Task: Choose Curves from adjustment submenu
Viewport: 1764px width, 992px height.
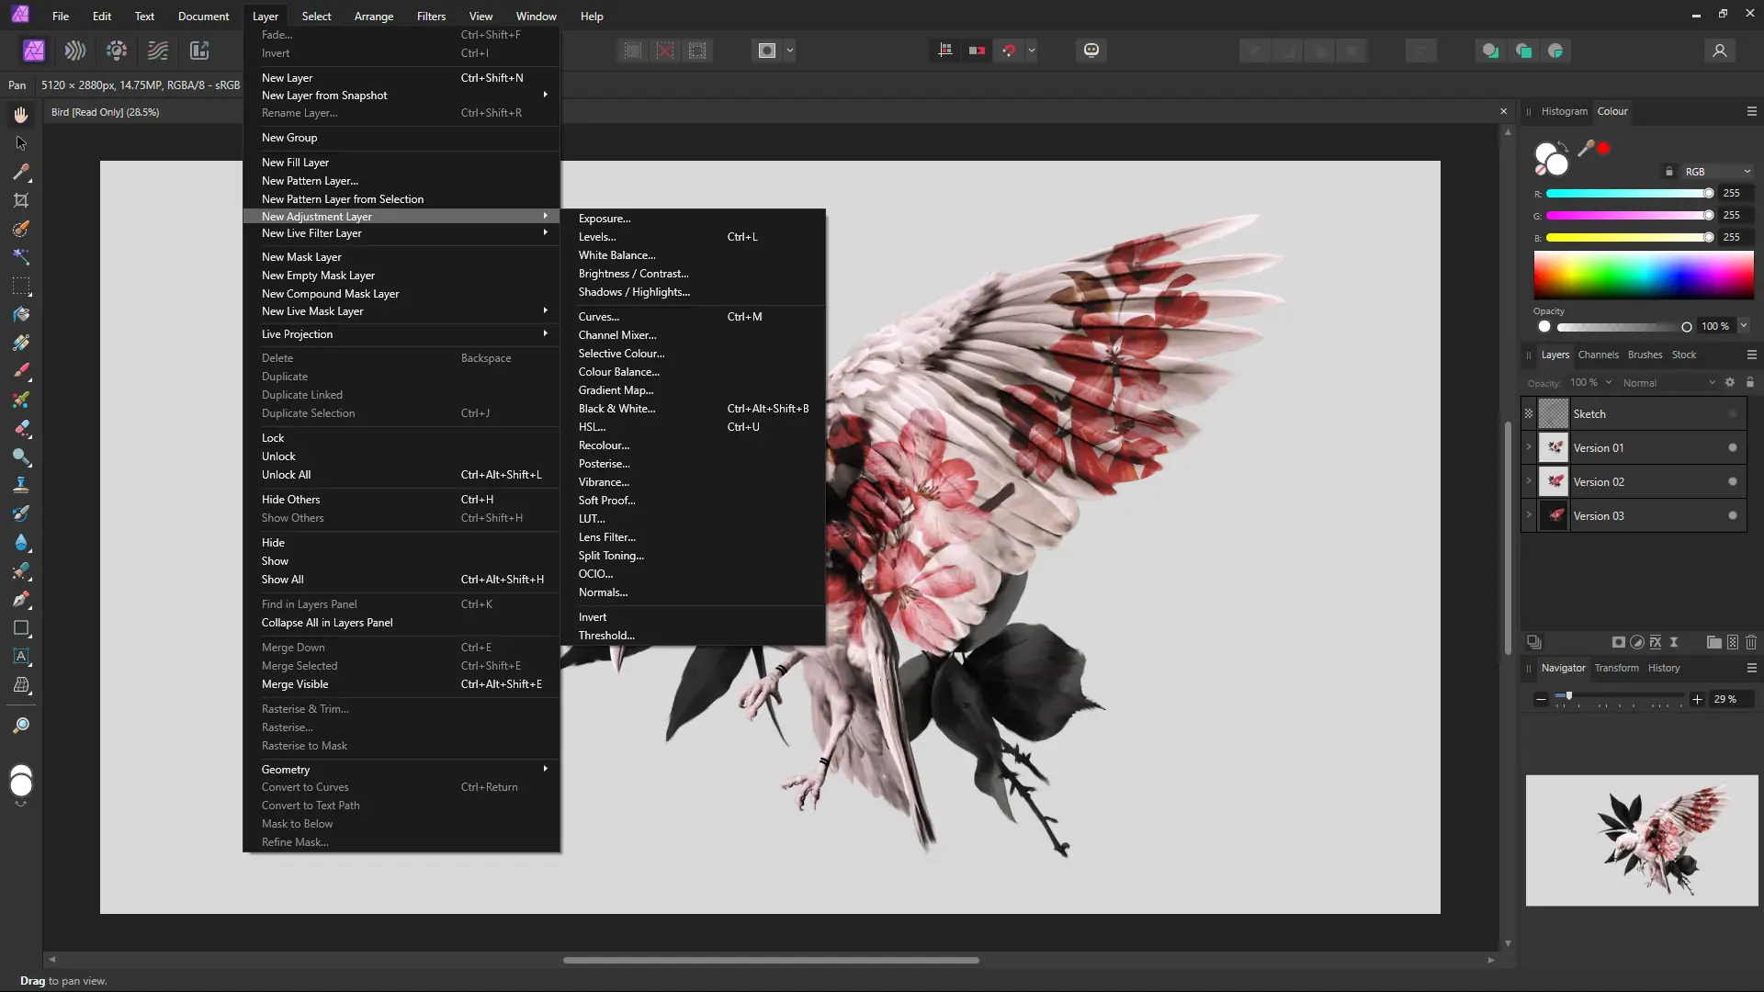Action: pyautogui.click(x=599, y=317)
